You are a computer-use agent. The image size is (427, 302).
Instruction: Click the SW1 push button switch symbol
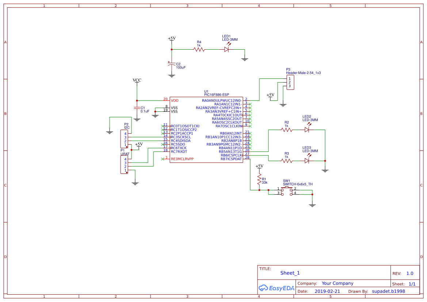(x=287, y=191)
